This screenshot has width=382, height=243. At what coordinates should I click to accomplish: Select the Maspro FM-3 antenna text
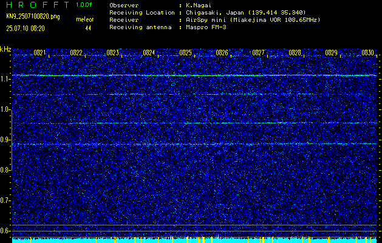[x=206, y=27]
